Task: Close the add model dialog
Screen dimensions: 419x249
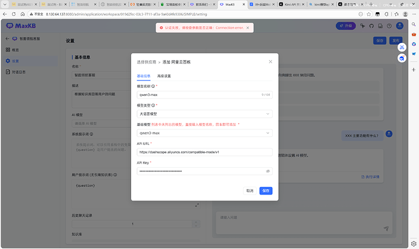Action: (x=271, y=62)
